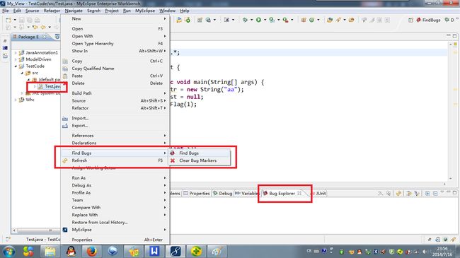
Task: Select Copy Qualified Name
Action: tap(115, 69)
